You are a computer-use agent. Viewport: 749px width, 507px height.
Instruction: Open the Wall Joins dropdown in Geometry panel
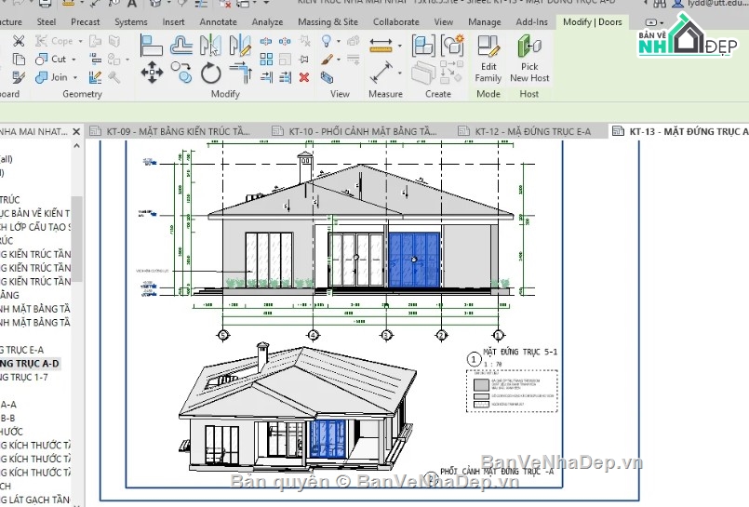127,60
